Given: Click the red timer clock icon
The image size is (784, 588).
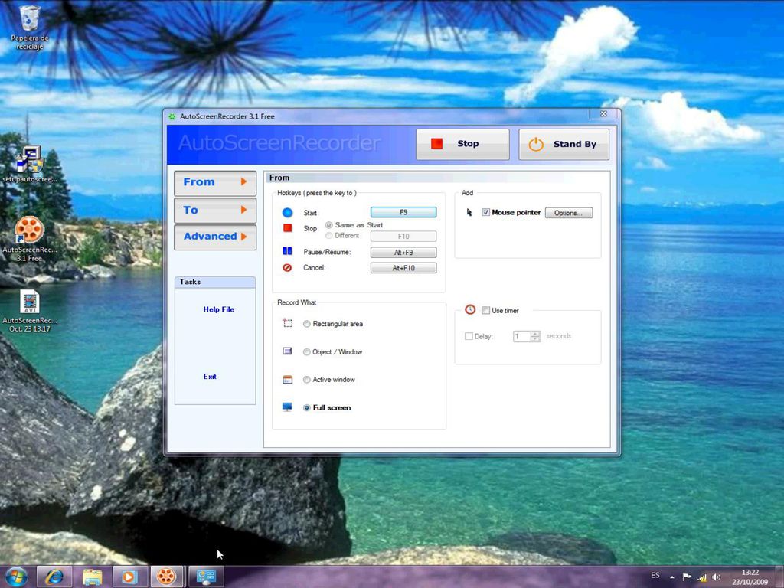Looking at the screenshot, I should [x=470, y=309].
